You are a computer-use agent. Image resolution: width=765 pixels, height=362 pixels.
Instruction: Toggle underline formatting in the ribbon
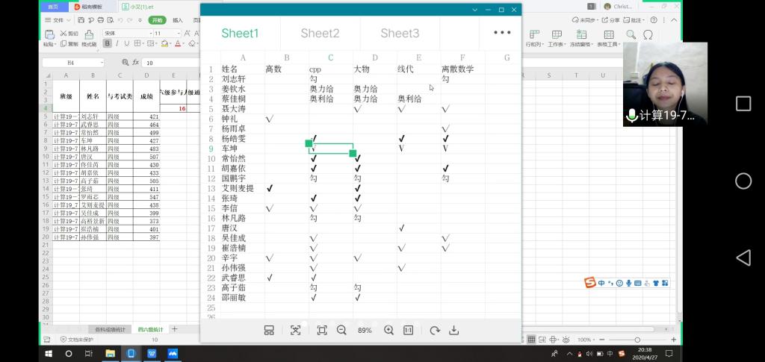click(128, 44)
